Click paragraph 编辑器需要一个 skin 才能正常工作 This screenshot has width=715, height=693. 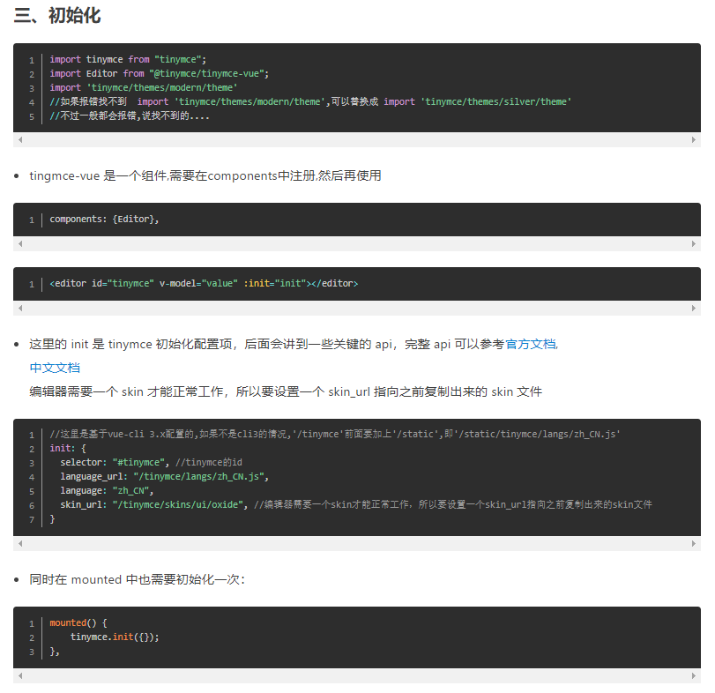coord(286,391)
